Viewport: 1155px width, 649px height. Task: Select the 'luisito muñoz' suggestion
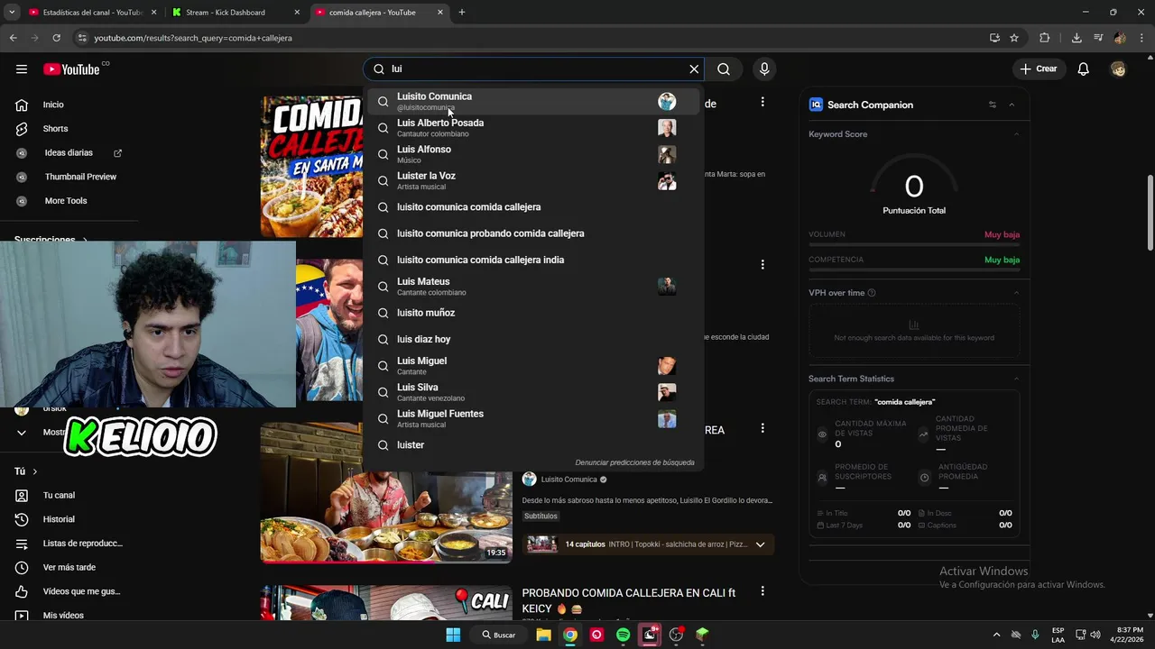pyautogui.click(x=533, y=313)
